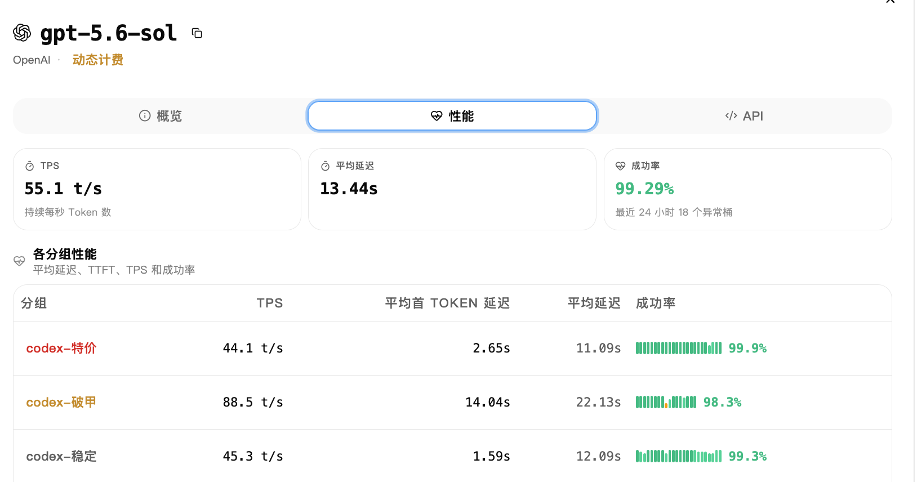This screenshot has height=482, width=917.
Task: Click the 1.59s first-token latency cell
Action: point(491,456)
